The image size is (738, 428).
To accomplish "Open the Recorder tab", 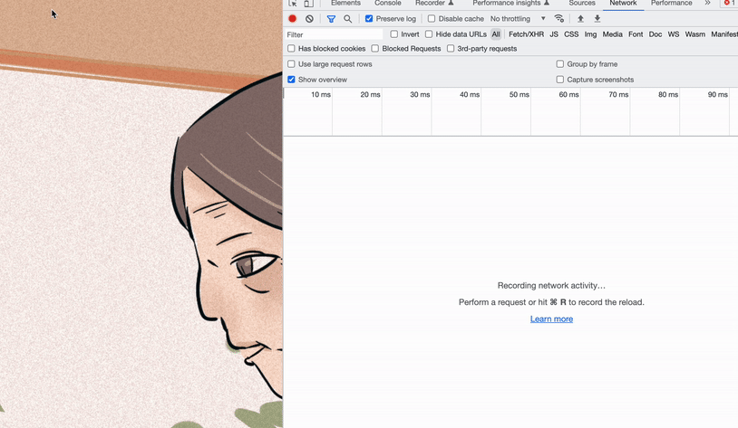I will pos(434,3).
